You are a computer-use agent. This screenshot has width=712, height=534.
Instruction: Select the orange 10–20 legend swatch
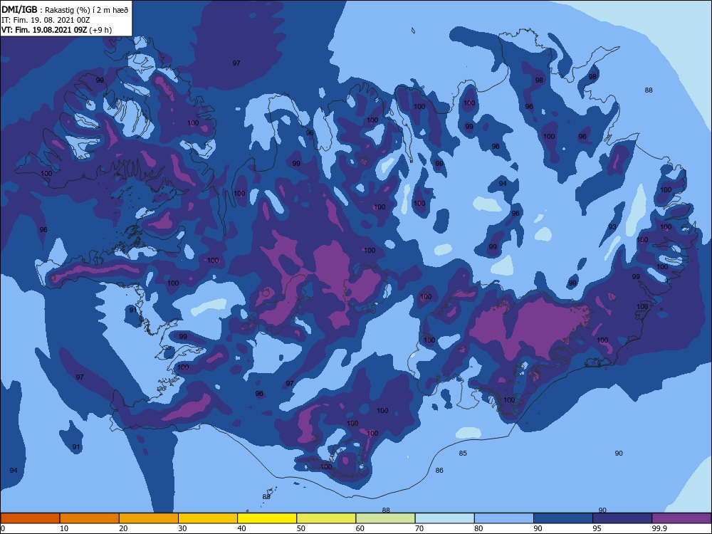point(90,518)
